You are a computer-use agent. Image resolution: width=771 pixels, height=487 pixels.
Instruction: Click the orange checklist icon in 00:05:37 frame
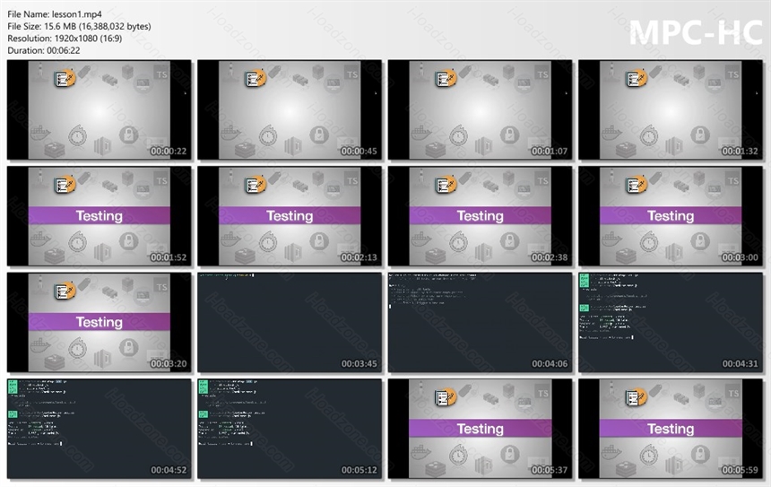pos(446,397)
